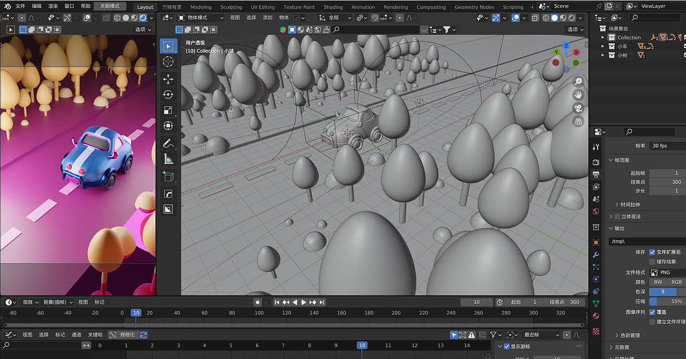Open the 文件 menu
Screen dimensions: 686x359
click(20, 6)
